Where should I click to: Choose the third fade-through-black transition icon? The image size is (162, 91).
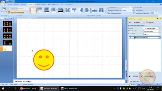pos(47,10)
